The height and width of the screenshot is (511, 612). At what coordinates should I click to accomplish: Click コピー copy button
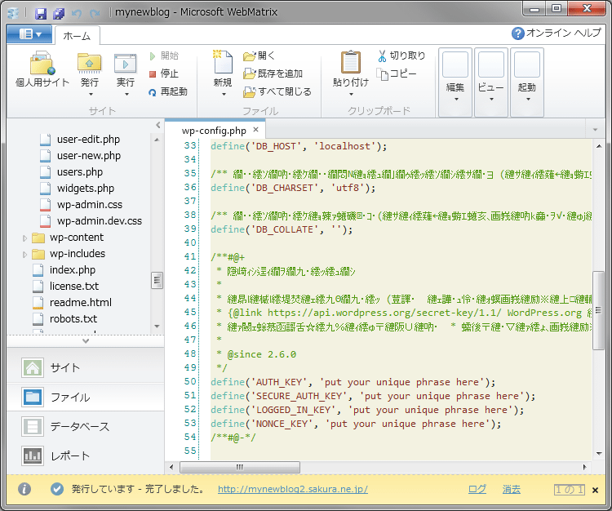coord(396,73)
